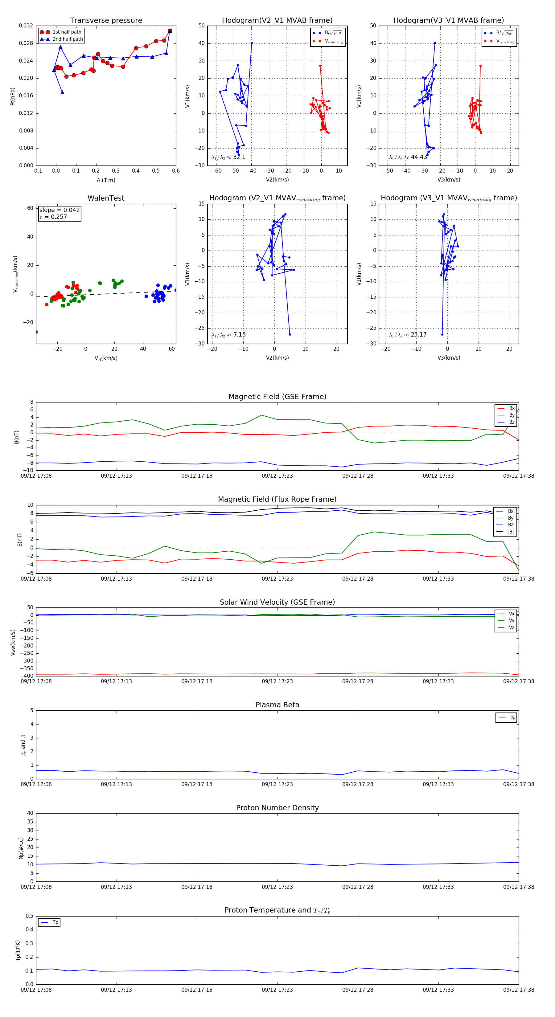Image resolution: width=555 pixels, height=1017 pixels.
Task: Click the λ1/λ3 ≈ 25.17 annotation
Action: (x=408, y=335)
